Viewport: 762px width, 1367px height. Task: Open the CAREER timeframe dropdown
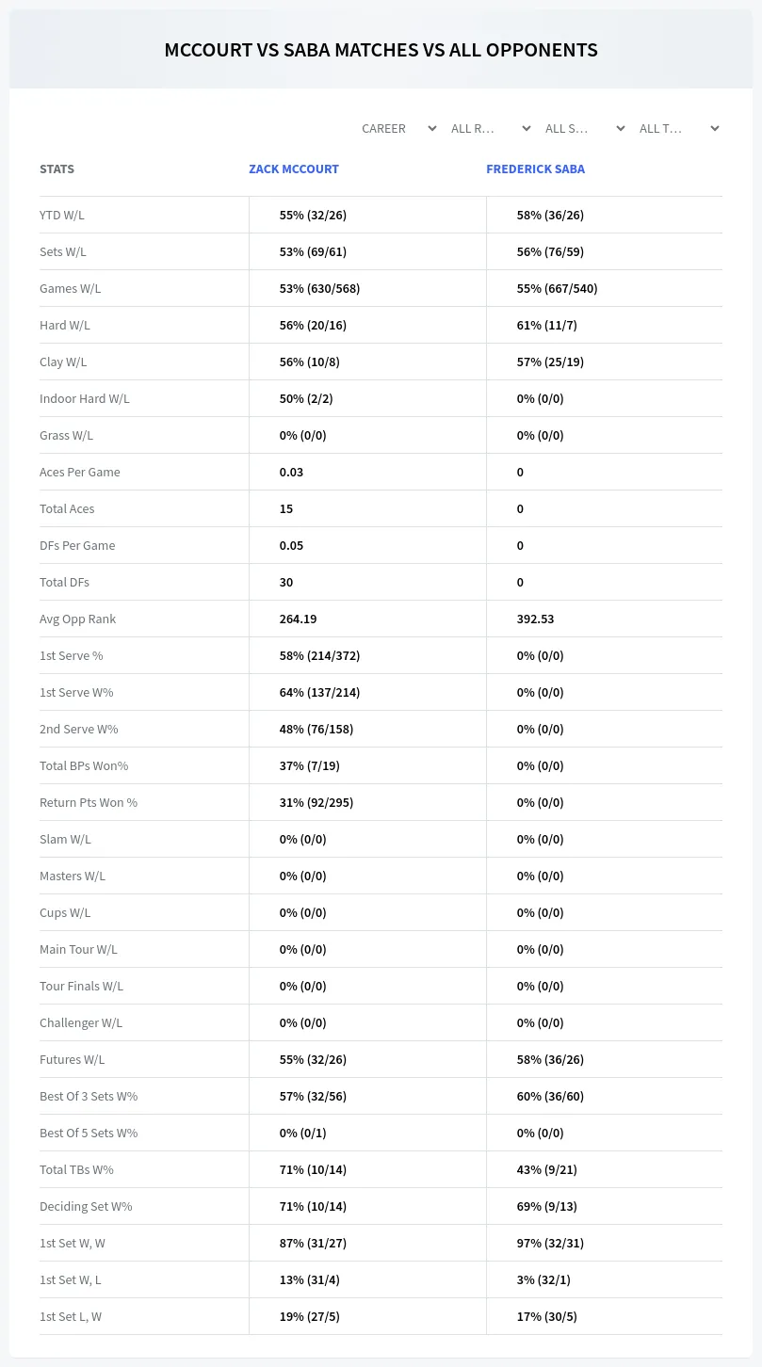[x=398, y=128]
